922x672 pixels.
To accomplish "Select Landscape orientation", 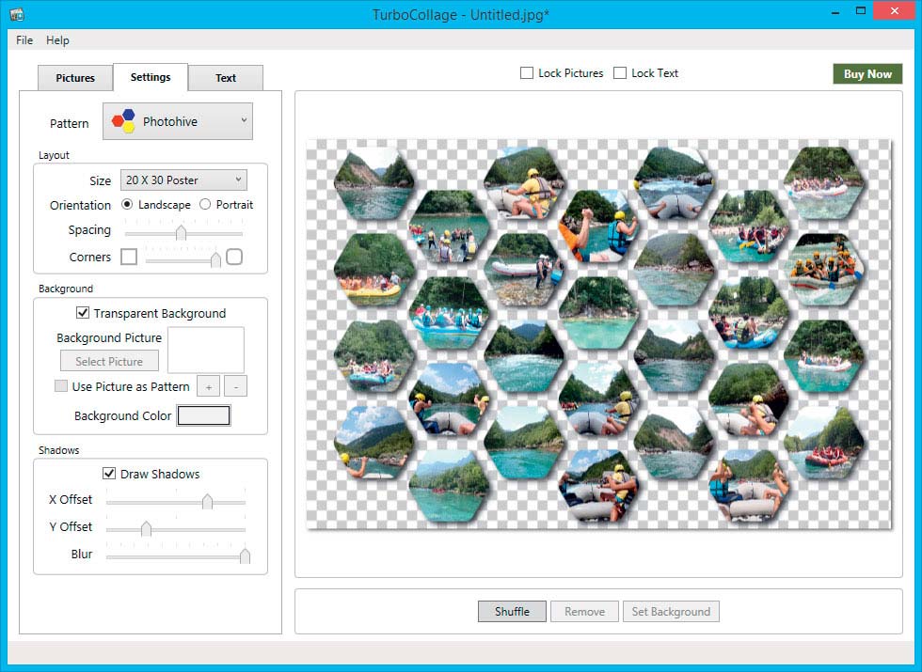I will (x=127, y=205).
